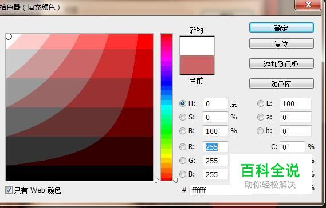This screenshot has height=208, width=326.
Task: Click the G field showing 255
Action: pyautogui.click(x=215, y=161)
